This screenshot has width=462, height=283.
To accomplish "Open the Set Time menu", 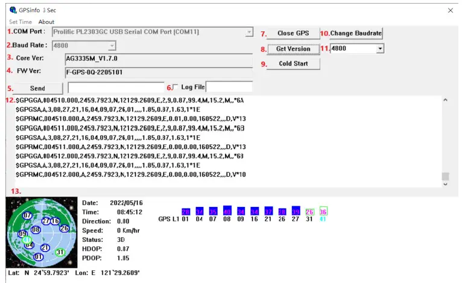I will 21,22.
